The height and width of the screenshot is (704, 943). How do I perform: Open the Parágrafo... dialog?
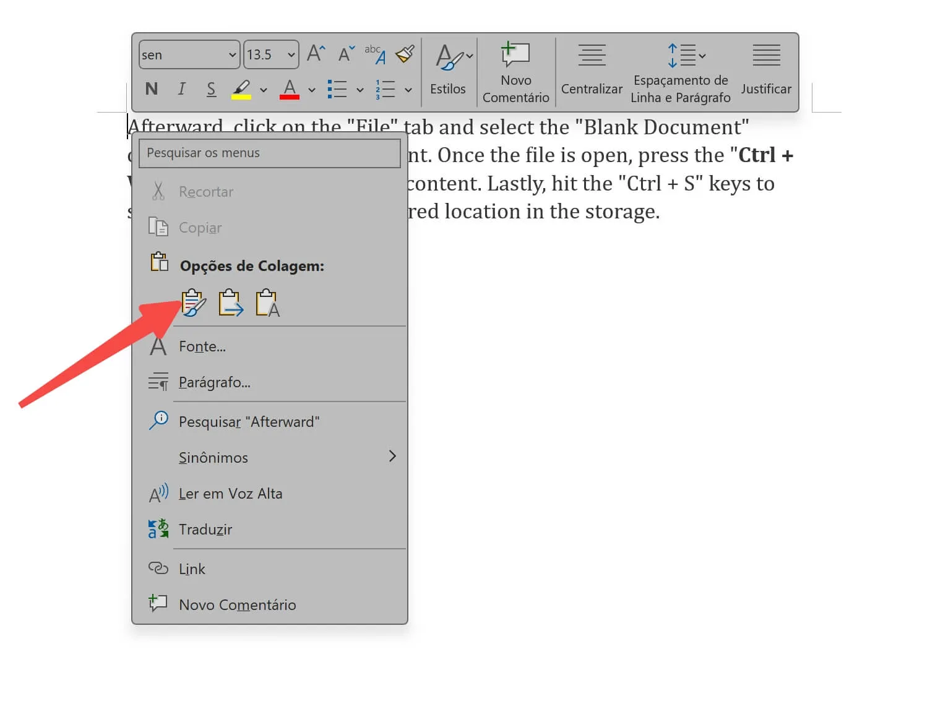pyautogui.click(x=270, y=382)
